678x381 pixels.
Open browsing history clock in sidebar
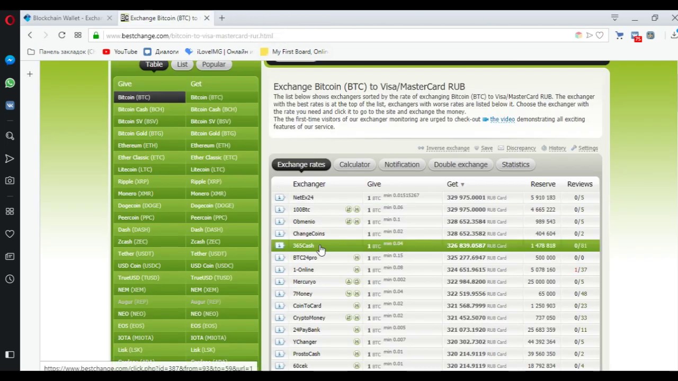(10, 279)
